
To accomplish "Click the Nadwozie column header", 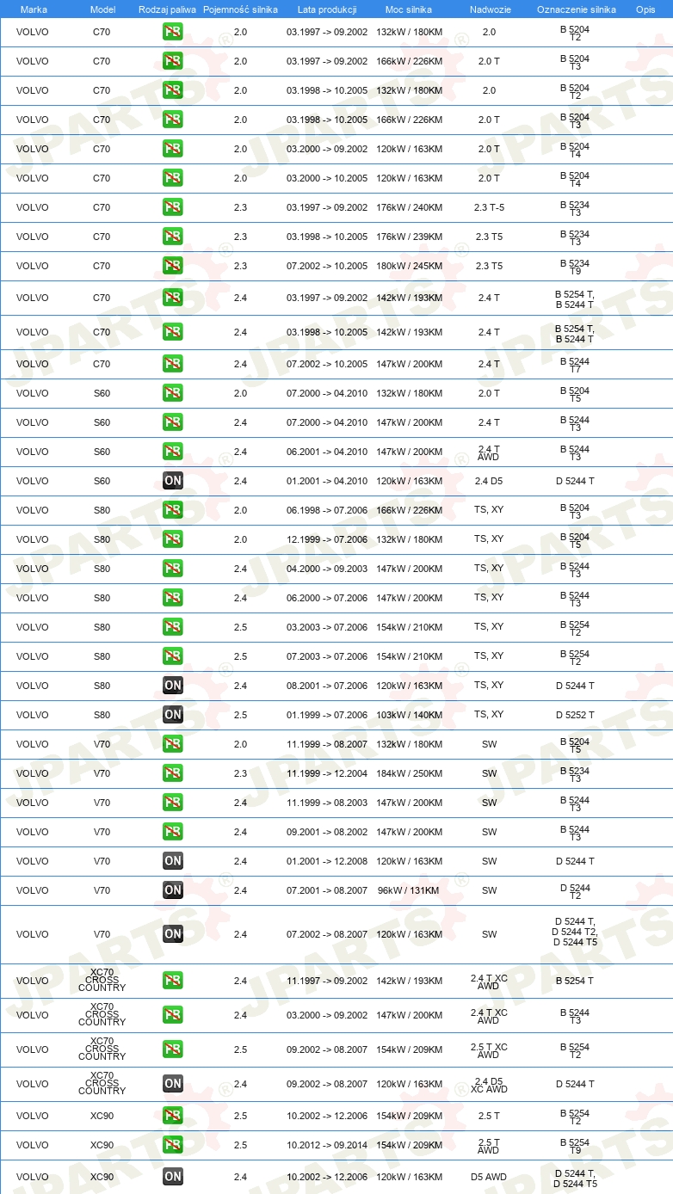I will tap(489, 9).
